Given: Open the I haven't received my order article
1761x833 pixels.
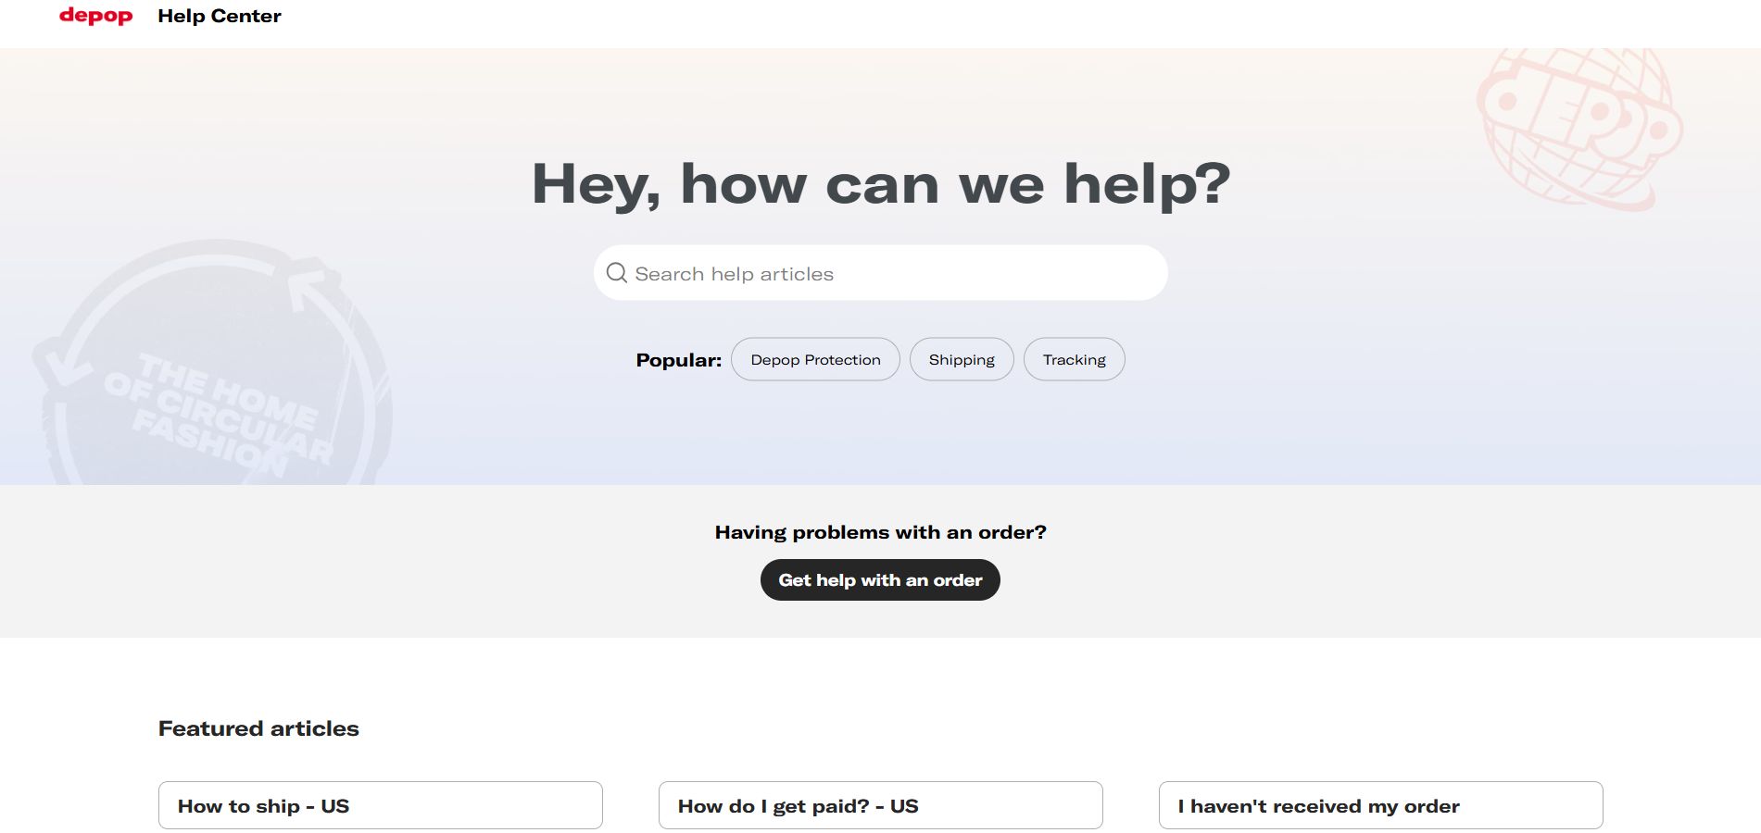Looking at the screenshot, I should pos(1380,805).
